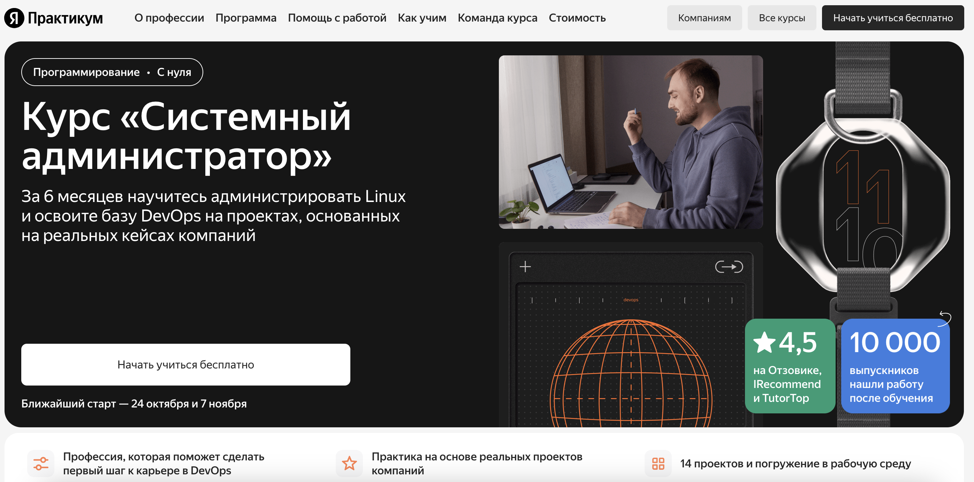This screenshot has width=974, height=482.
Task: Open the Практикум home logo text
Action: 65,18
